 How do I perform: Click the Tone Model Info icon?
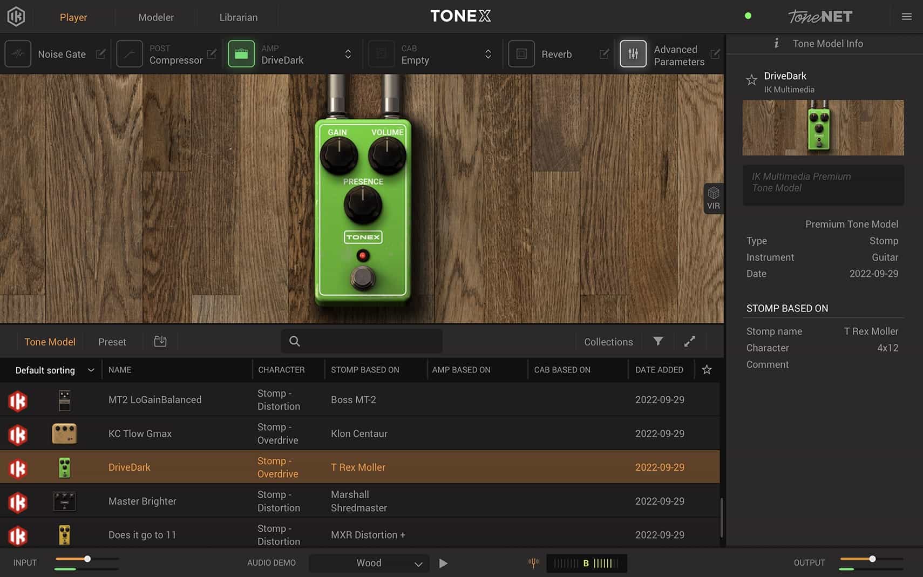[776, 43]
